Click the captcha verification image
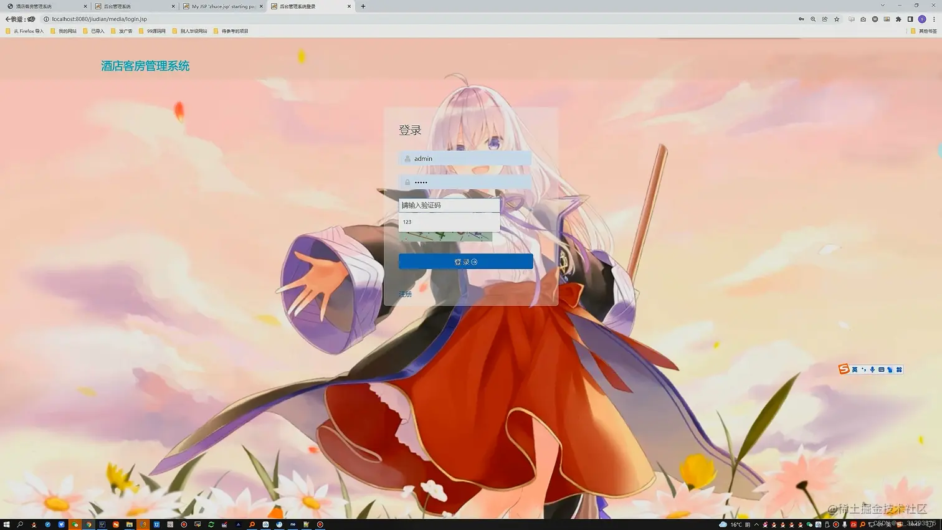 point(445,236)
